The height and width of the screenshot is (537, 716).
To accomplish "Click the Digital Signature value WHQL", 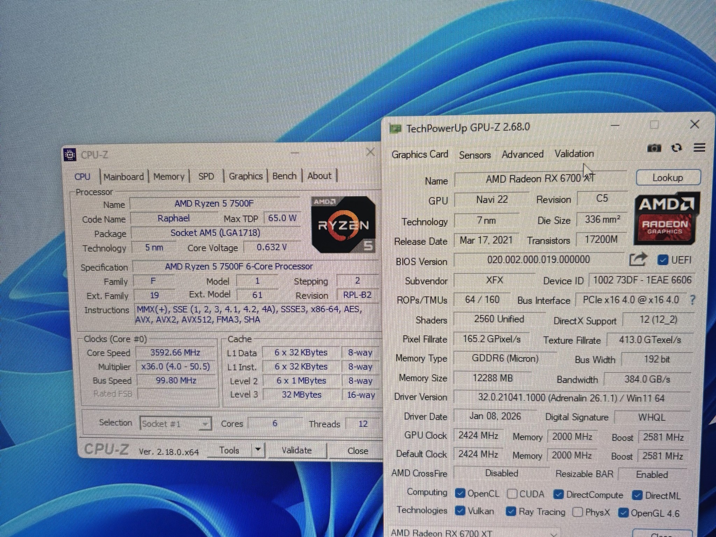I will (651, 417).
